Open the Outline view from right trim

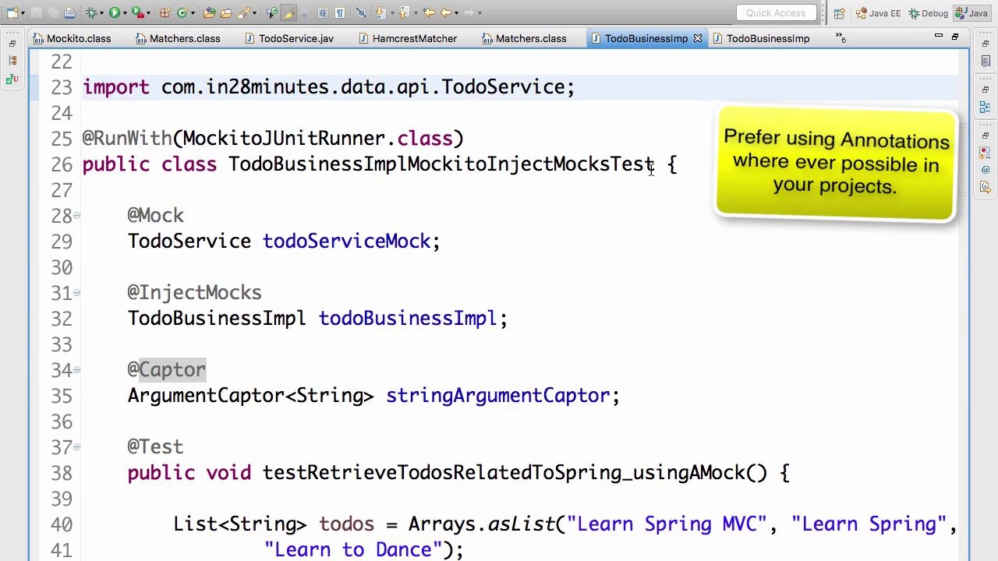pyautogui.click(x=985, y=108)
